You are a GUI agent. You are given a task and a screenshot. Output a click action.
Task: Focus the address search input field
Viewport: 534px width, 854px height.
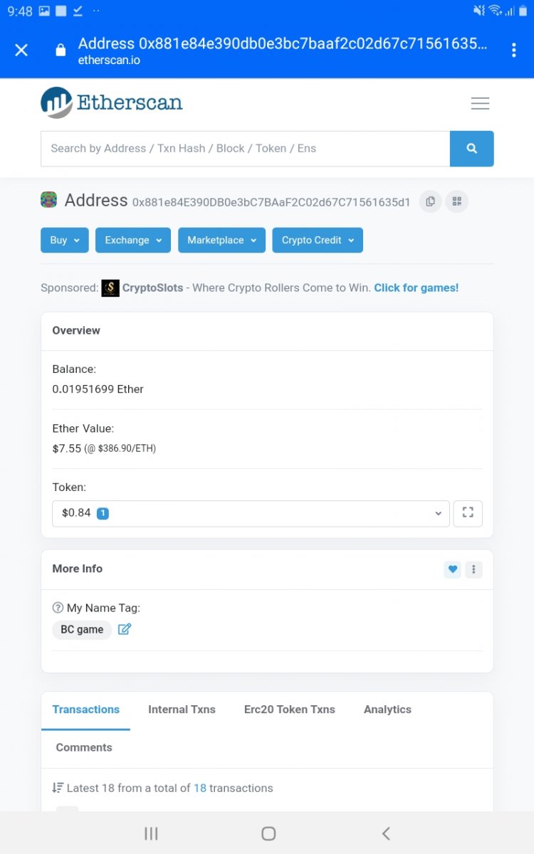pos(246,149)
